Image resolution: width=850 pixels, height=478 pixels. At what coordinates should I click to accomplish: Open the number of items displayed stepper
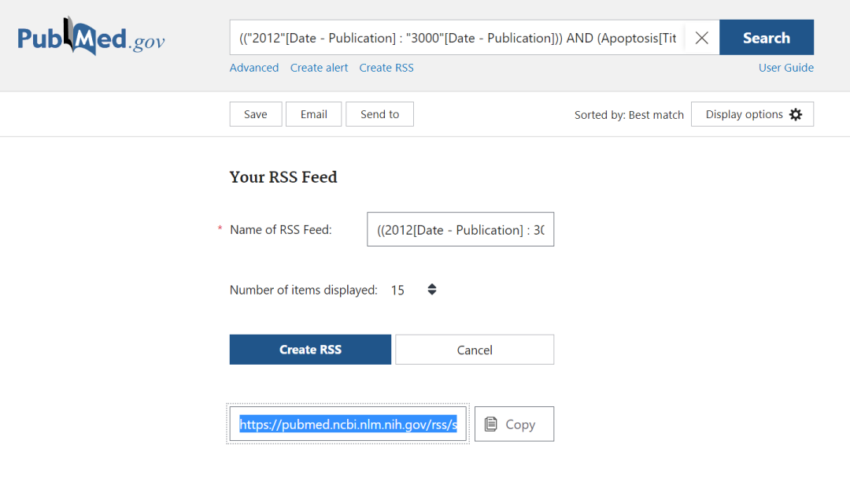pos(431,290)
